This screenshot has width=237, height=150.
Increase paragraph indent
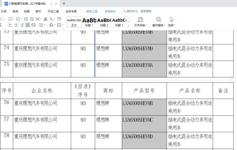pyautogui.click(x=32, y=19)
